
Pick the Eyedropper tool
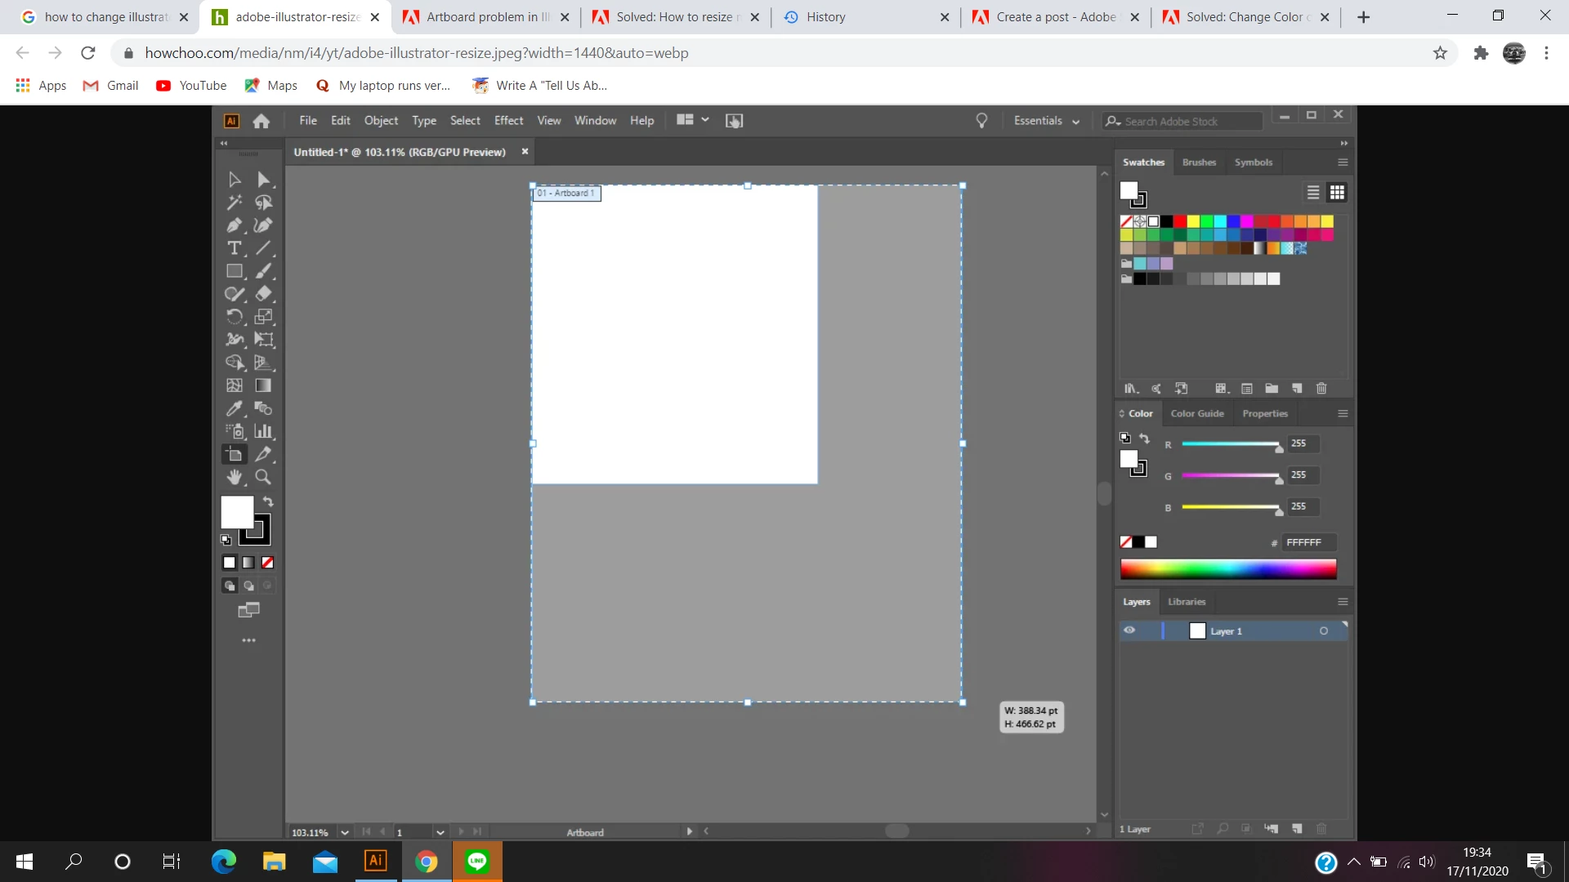[x=234, y=408]
